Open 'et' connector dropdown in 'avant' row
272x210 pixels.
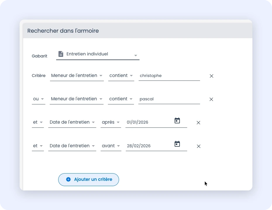(38, 146)
